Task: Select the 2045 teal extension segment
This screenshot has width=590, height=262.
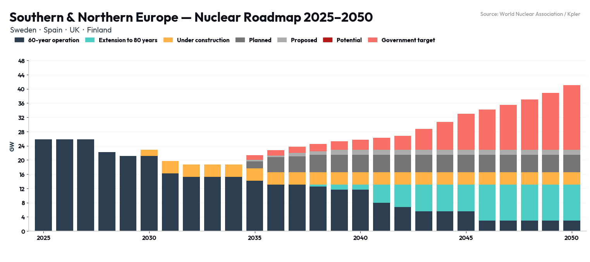Action: click(466, 198)
